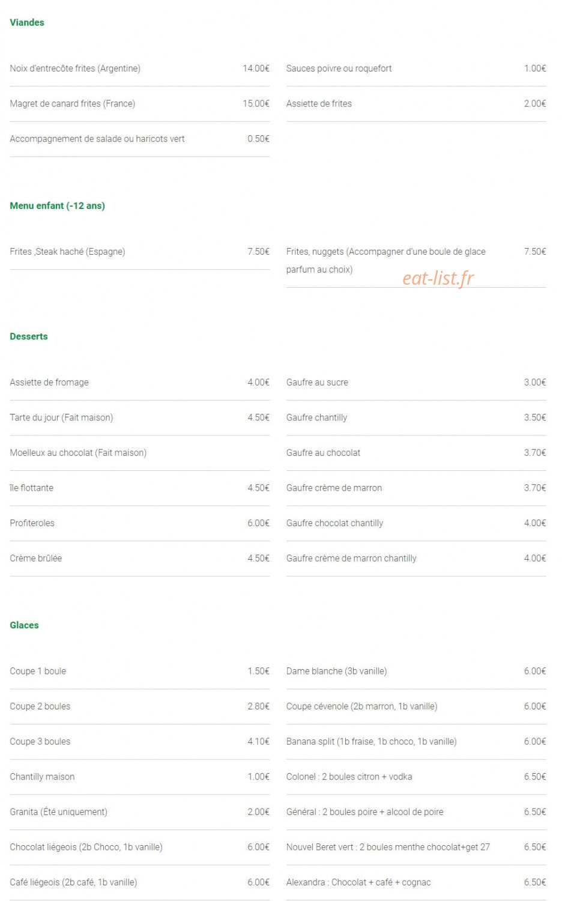
Task: Click the Glaces section heading
Action: (x=24, y=625)
